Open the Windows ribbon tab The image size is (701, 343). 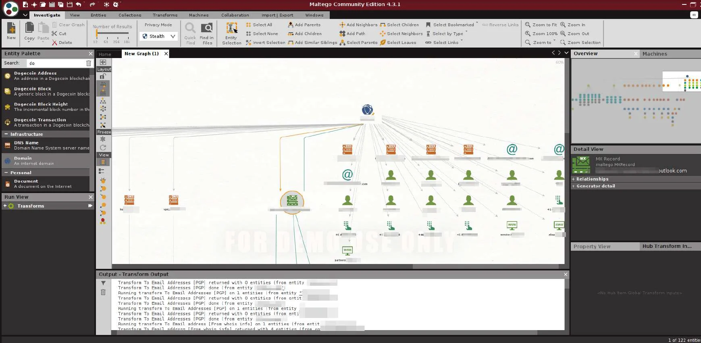point(314,15)
